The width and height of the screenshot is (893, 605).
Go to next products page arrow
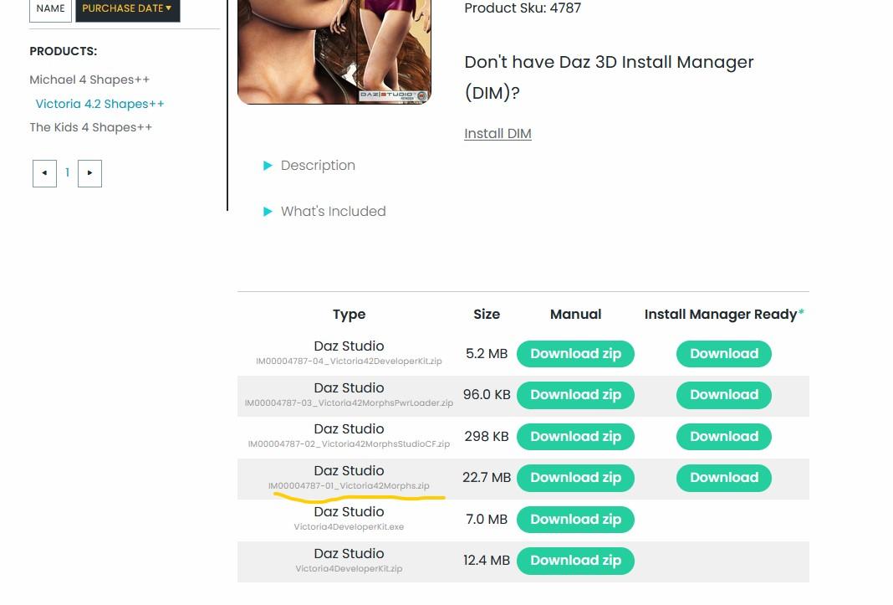tap(89, 173)
